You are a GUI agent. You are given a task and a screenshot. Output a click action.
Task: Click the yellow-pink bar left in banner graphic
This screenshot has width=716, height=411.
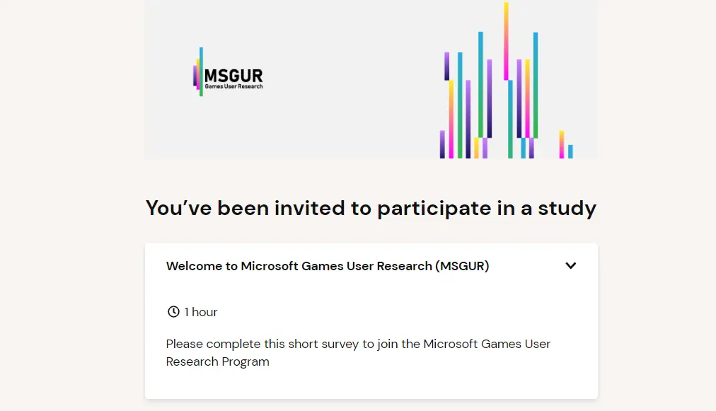pyautogui.click(x=451, y=119)
